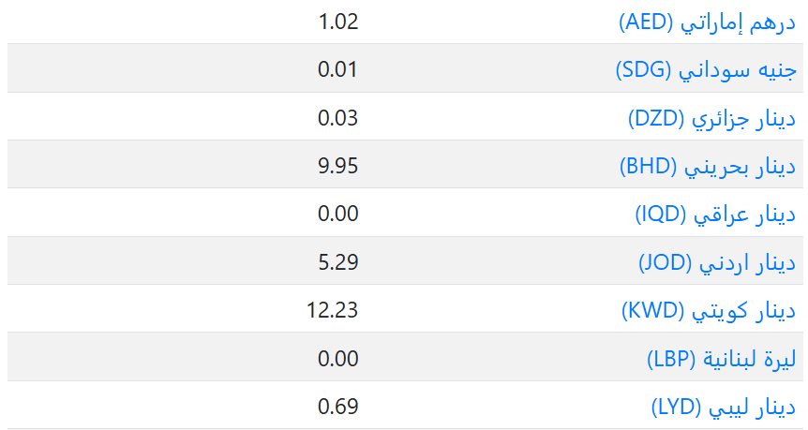Select the ليرة لبنانية (LBP) link
This screenshot has height=430, width=808.
(x=720, y=359)
